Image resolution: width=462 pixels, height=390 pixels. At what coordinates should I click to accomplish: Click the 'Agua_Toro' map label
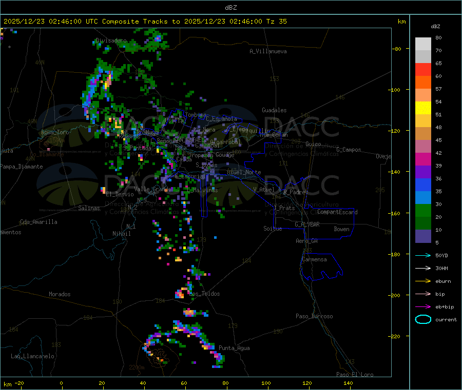[x=55, y=132]
